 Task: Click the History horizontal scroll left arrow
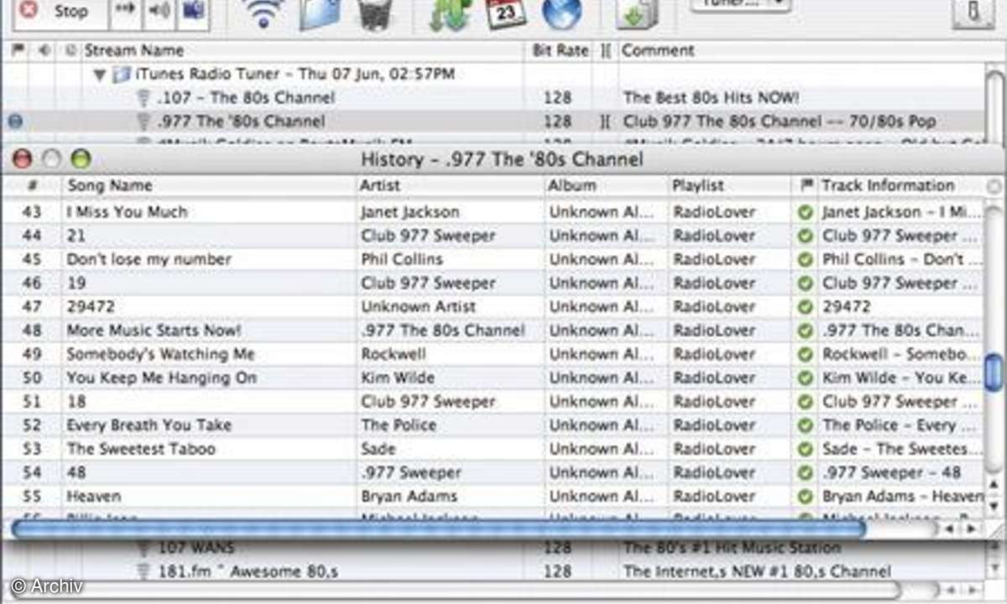tap(949, 529)
